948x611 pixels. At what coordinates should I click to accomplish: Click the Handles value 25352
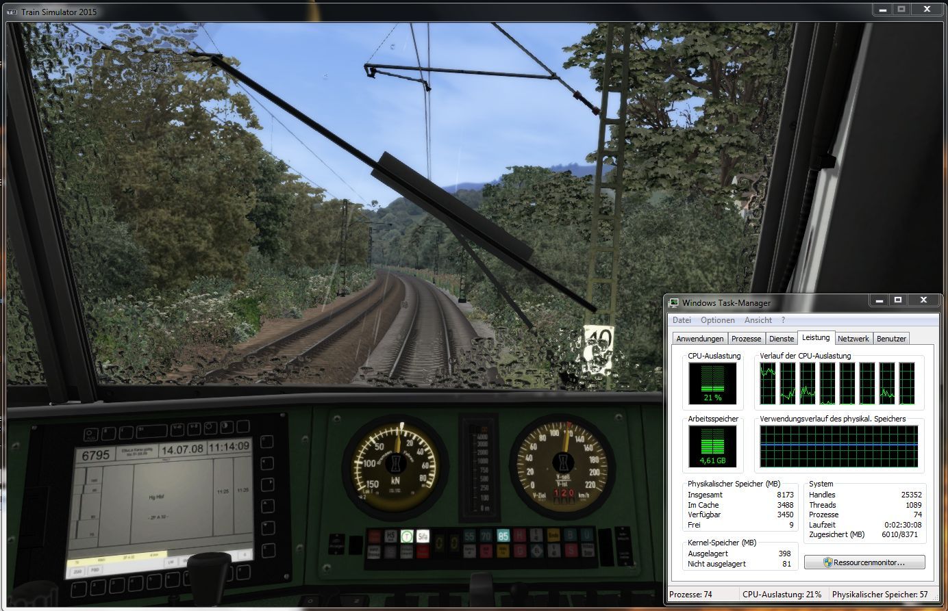[x=911, y=495]
